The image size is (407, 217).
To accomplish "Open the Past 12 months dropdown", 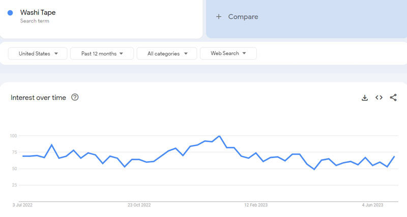I will (x=102, y=53).
